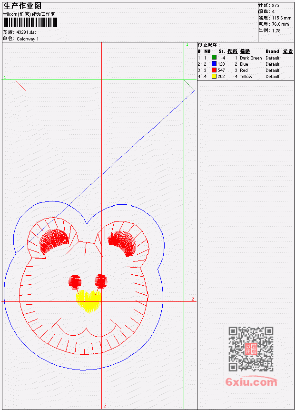Select the design file name '43291.dst'
295x410 pixels.
click(x=26, y=32)
